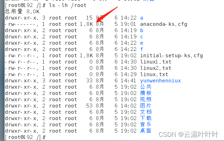Screen dimensions: 224x141
Task: Click permissions drwxr-xr-x of yunwenhenniux row
Action: tap(22, 81)
